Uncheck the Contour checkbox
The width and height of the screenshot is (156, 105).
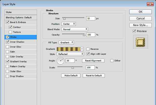[x=10, y=27]
